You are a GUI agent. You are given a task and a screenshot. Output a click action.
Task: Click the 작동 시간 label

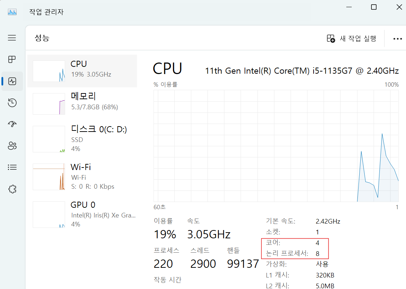point(168,280)
